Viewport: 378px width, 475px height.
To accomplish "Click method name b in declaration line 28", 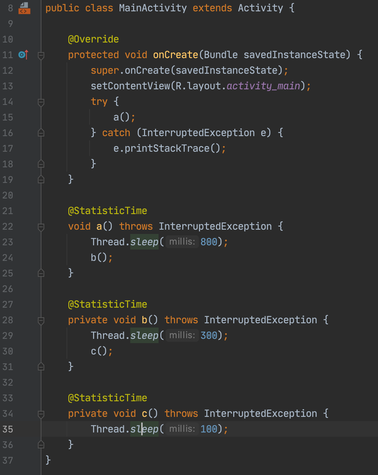I will click(144, 320).
